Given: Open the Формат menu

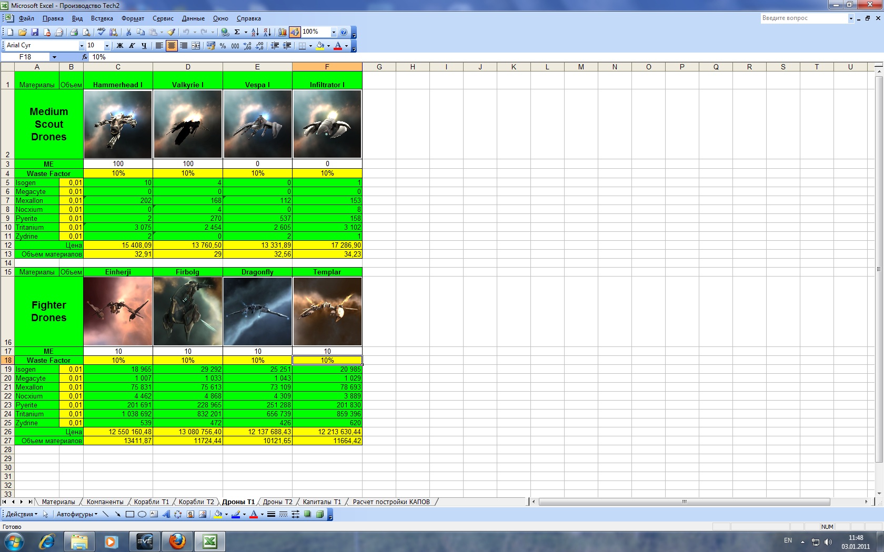Looking at the screenshot, I should pos(133,18).
